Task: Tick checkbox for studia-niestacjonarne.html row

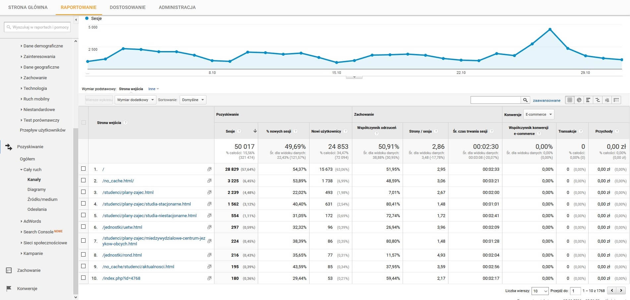Action: coord(84,215)
